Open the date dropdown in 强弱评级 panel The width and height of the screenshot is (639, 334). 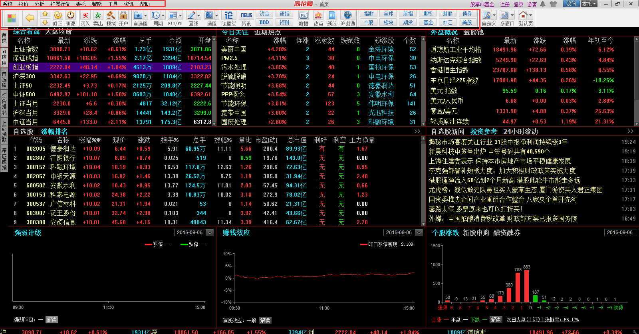coord(210,233)
